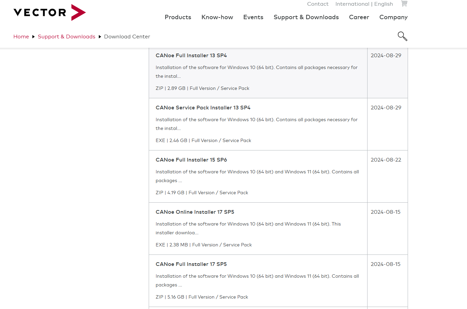Open CANoe Full Installer 17 SP5
This screenshot has height=309, width=467.
[191, 264]
